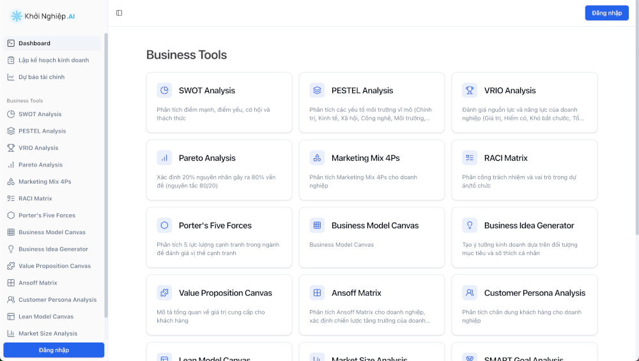Open Lập kế hoạch kinh doanh in sidebar
Image resolution: width=639 pixels, height=361 pixels.
point(54,60)
